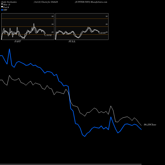Click the Slow D legend swatch
The height and width of the screenshot is (165, 165).
click(2, 4)
